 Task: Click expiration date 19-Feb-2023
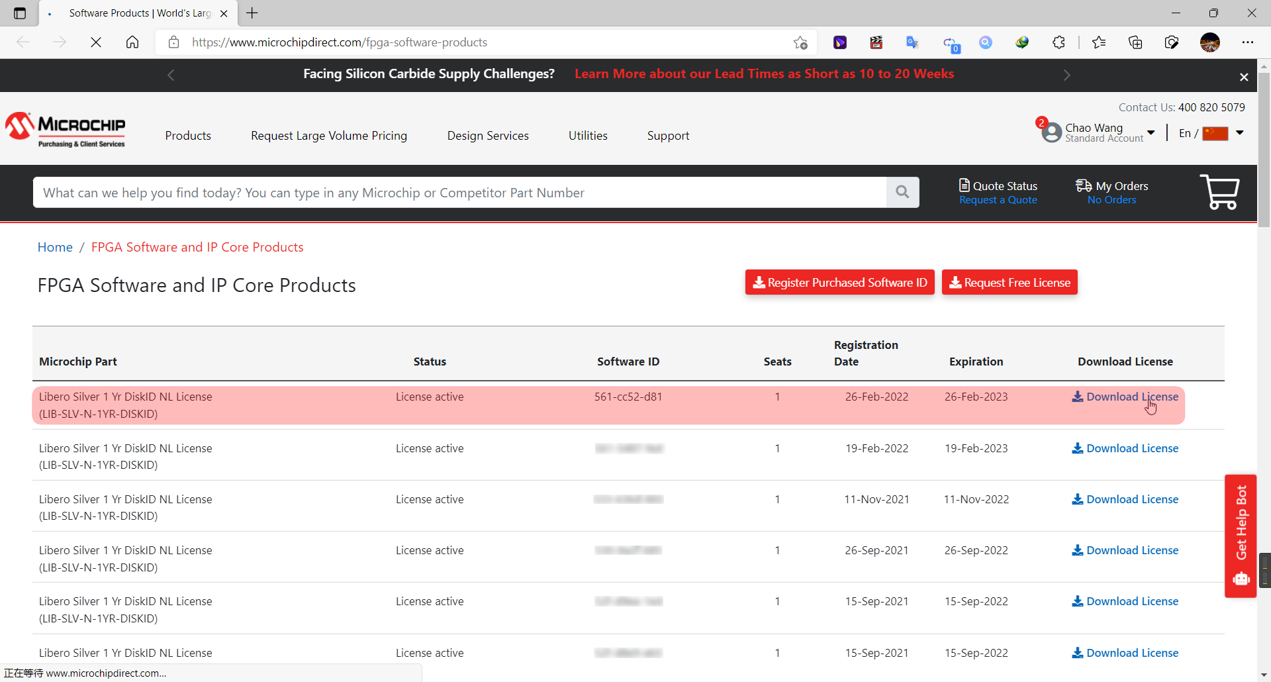pos(976,448)
